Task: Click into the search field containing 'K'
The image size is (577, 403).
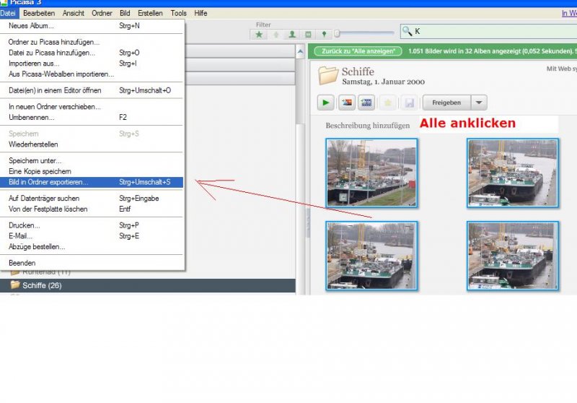Action: click(490, 31)
